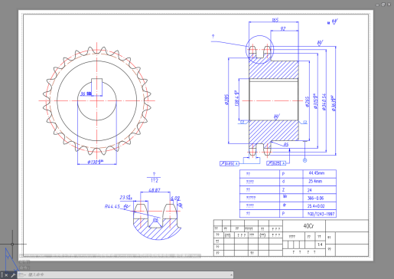Select the 92 width dimension

point(283,28)
